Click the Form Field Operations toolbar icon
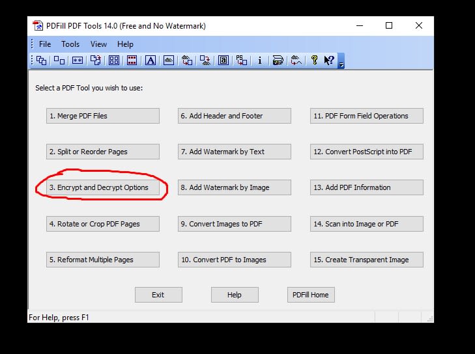 click(223, 61)
